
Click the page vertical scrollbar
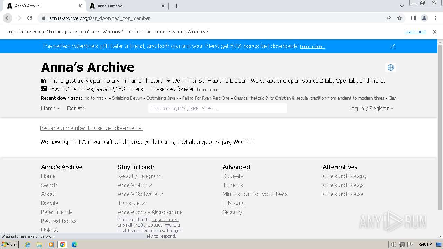coord(440,128)
